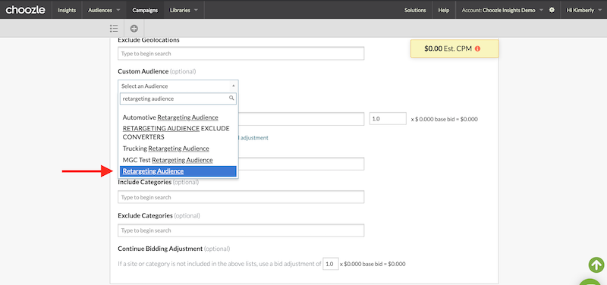The image size is (607, 285).
Task: Go to the Insights tab
Action: [x=67, y=10]
